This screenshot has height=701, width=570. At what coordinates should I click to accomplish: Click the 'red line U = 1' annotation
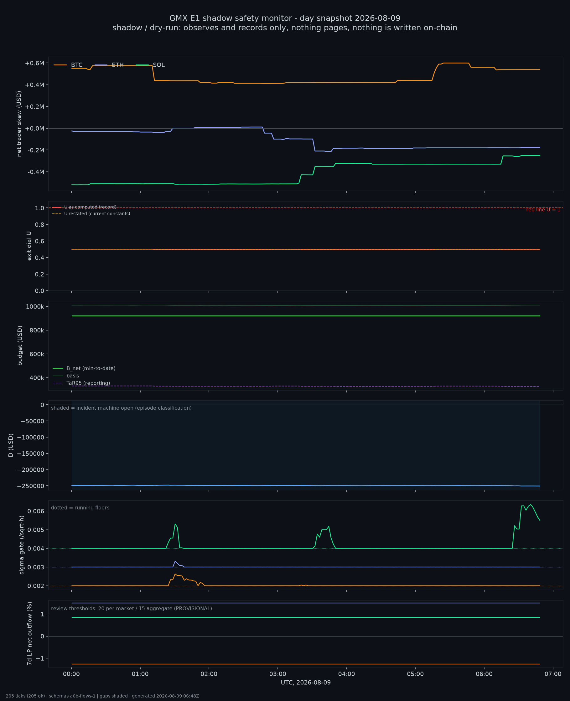click(x=543, y=210)
